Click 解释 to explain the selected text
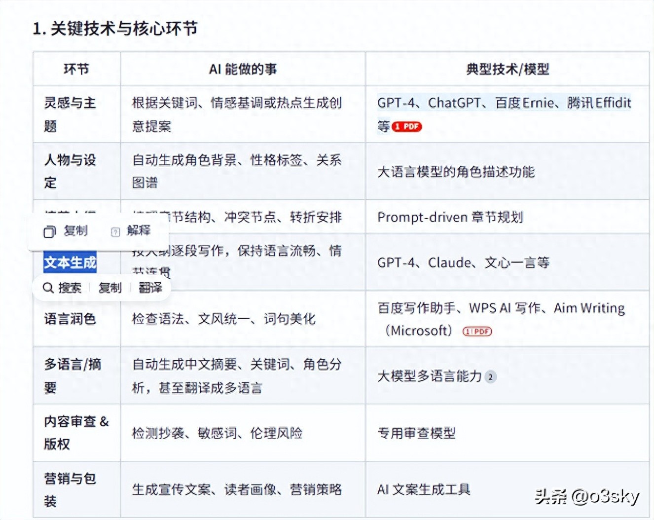The width and height of the screenshot is (654, 520). 138,231
